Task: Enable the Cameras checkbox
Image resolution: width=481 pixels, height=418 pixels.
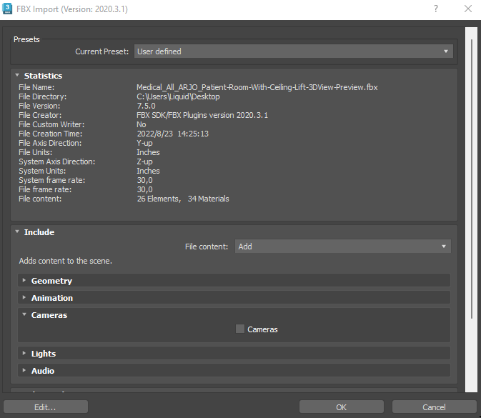Action: pos(240,329)
